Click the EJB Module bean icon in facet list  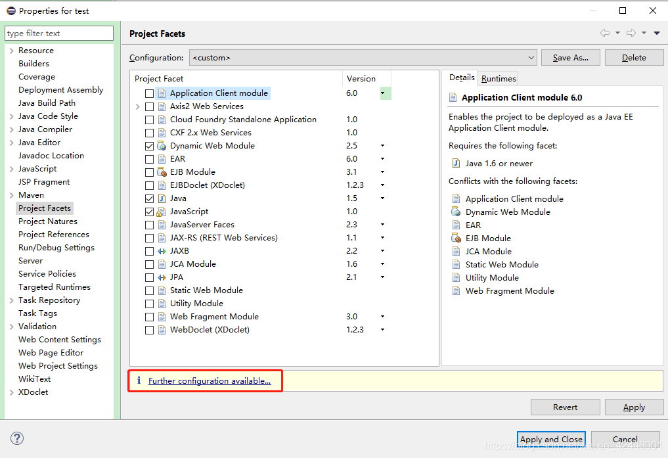162,172
